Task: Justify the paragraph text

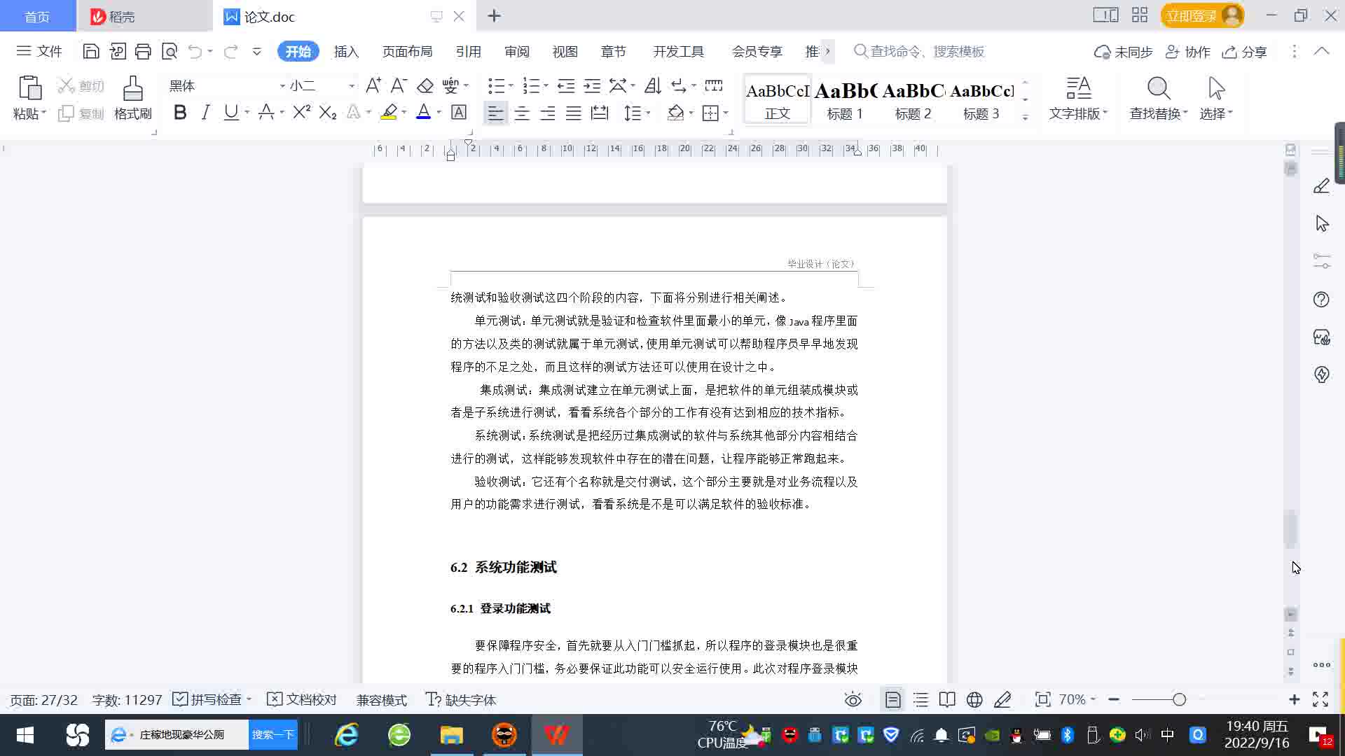Action: (x=574, y=113)
